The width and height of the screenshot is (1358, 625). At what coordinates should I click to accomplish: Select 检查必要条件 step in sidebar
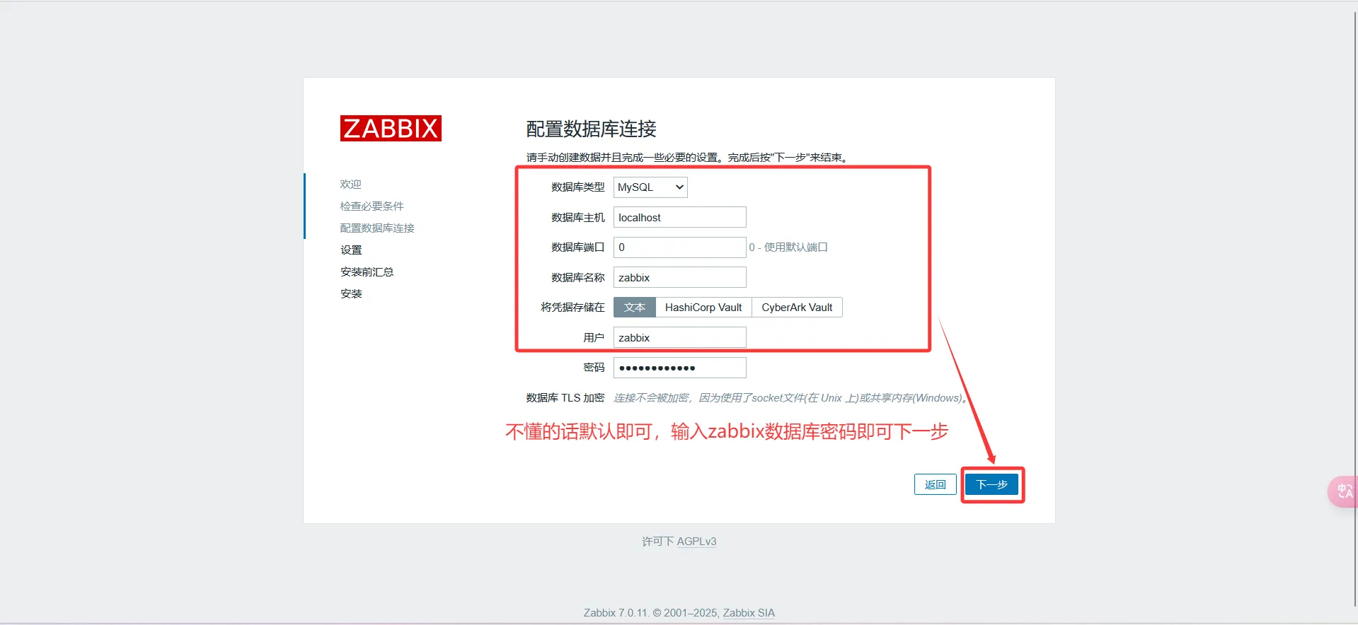[372, 206]
